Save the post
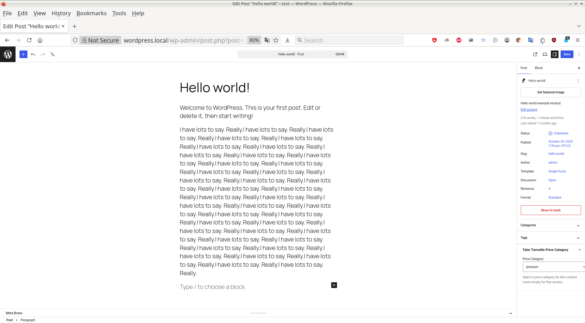Screen dimensions: 585x323 [x=567, y=54]
